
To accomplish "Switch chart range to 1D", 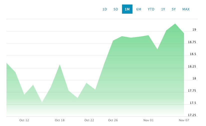I will tap(104, 9).
